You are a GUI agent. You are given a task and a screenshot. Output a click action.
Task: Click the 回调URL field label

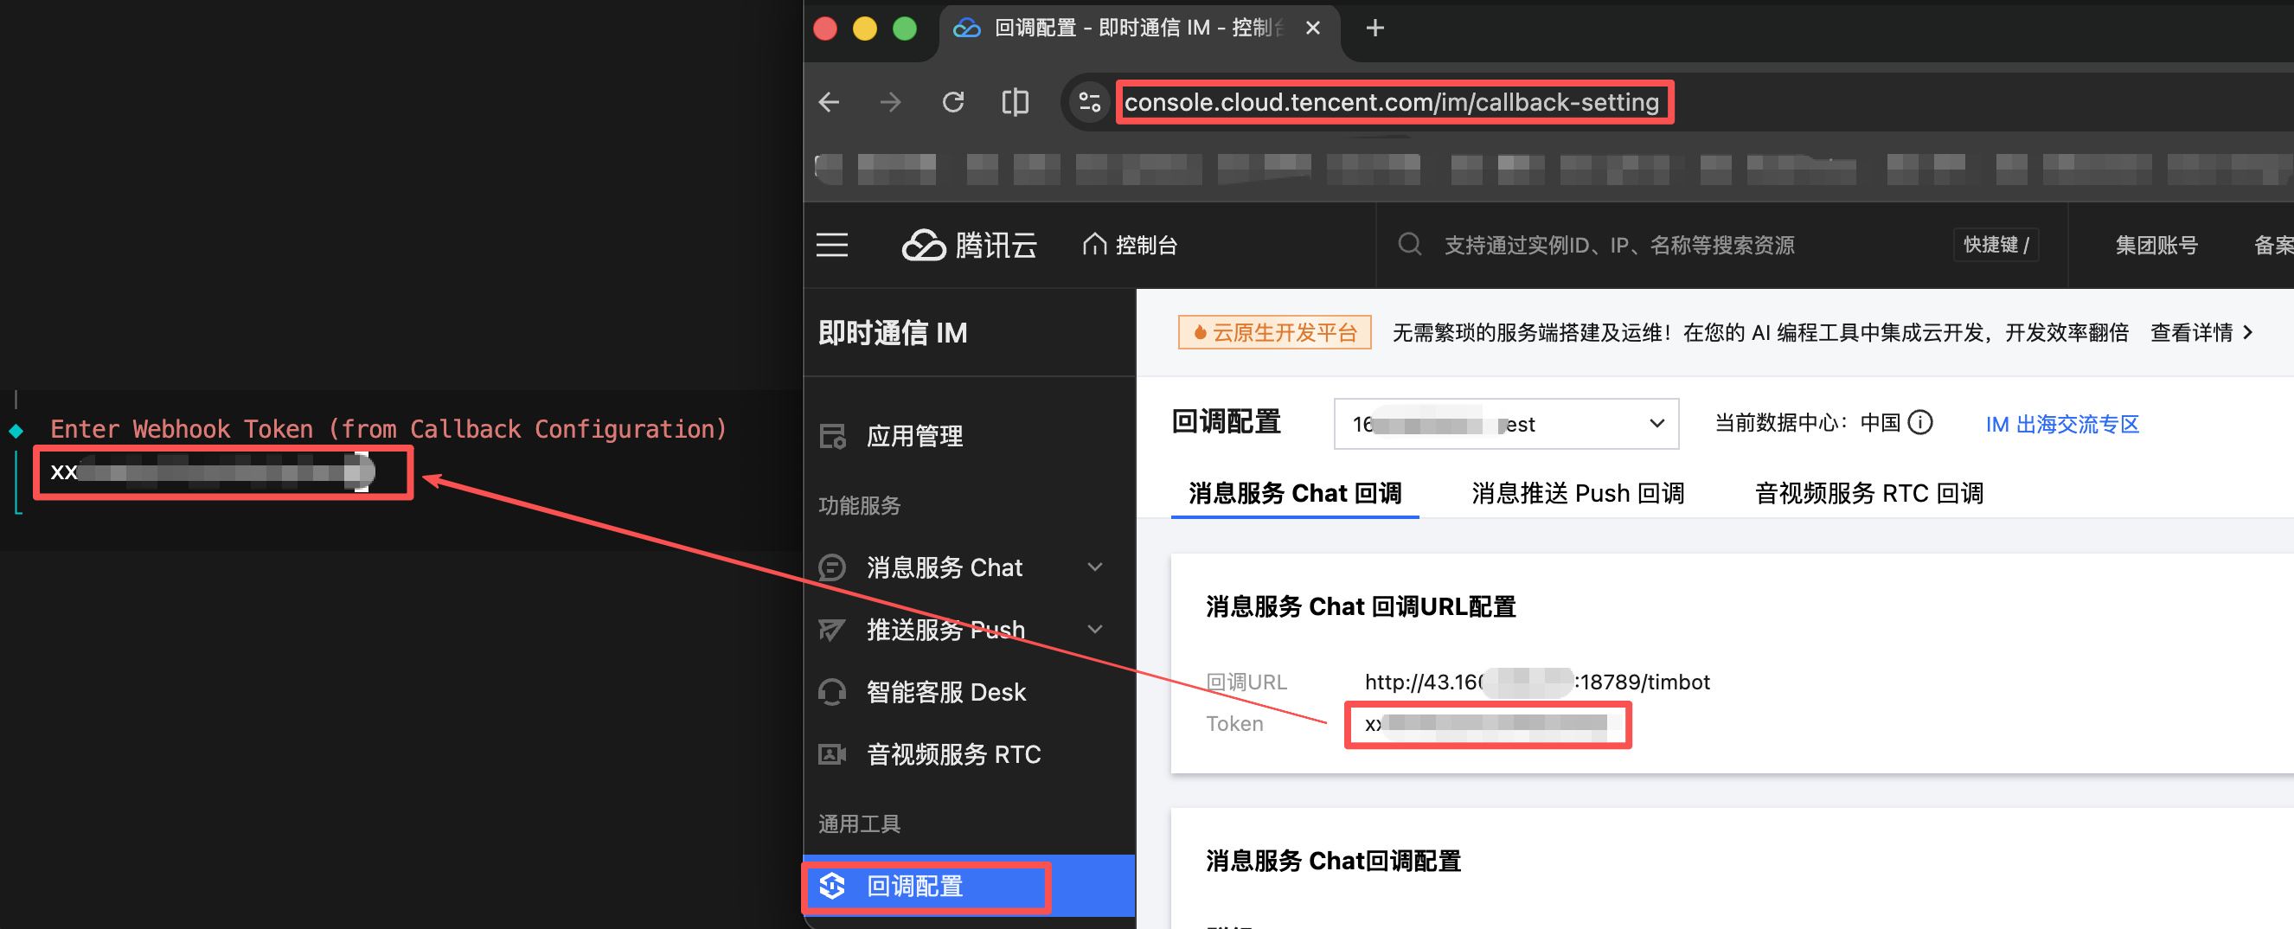pos(1246,682)
